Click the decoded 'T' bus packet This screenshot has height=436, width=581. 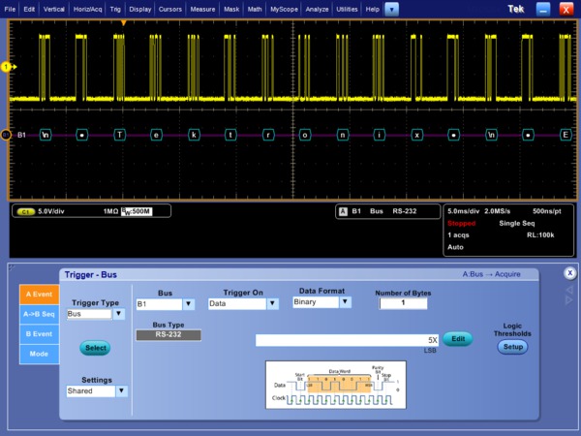pyautogui.click(x=119, y=135)
